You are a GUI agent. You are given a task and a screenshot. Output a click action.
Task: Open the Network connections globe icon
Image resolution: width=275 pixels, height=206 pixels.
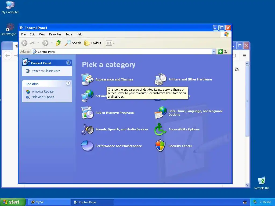(x=87, y=96)
